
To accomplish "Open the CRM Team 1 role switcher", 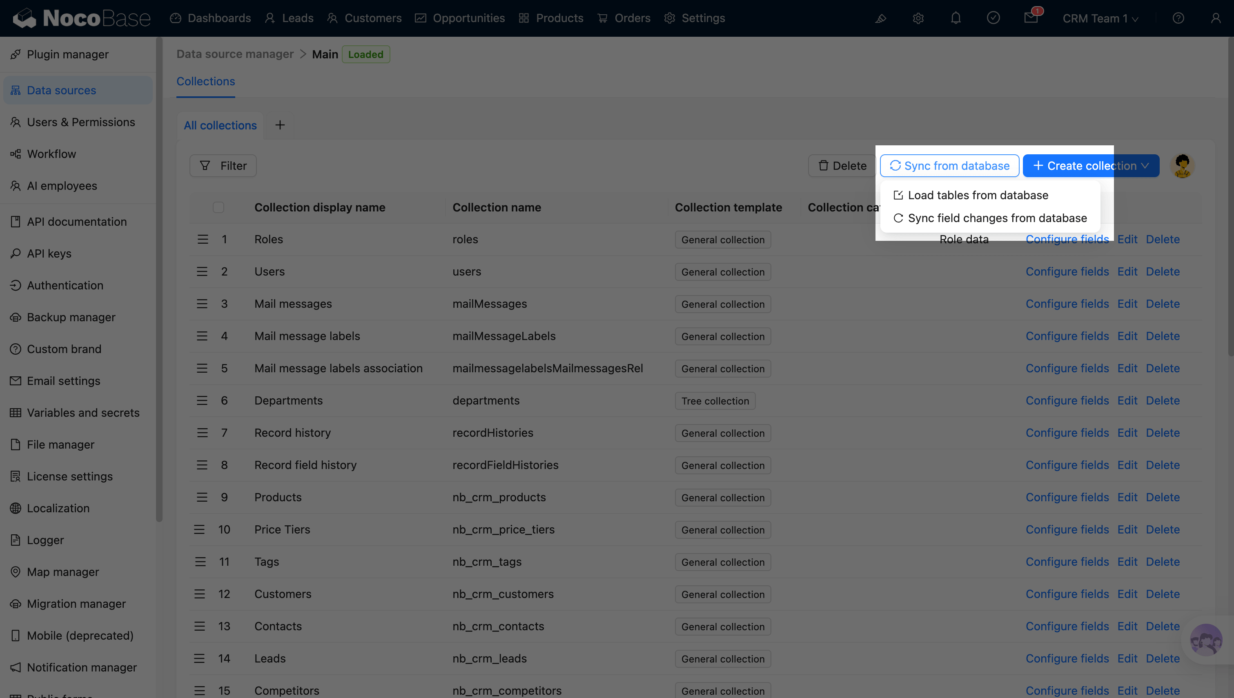I will click(1100, 18).
